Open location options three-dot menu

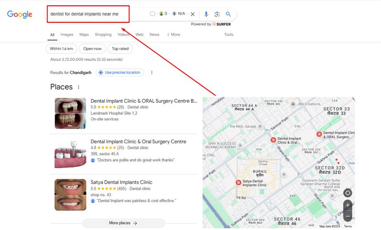(152, 72)
